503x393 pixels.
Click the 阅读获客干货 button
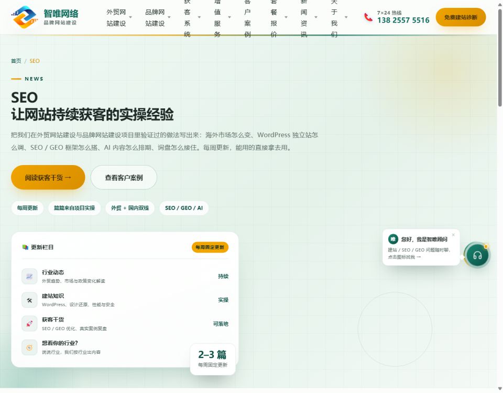click(48, 178)
